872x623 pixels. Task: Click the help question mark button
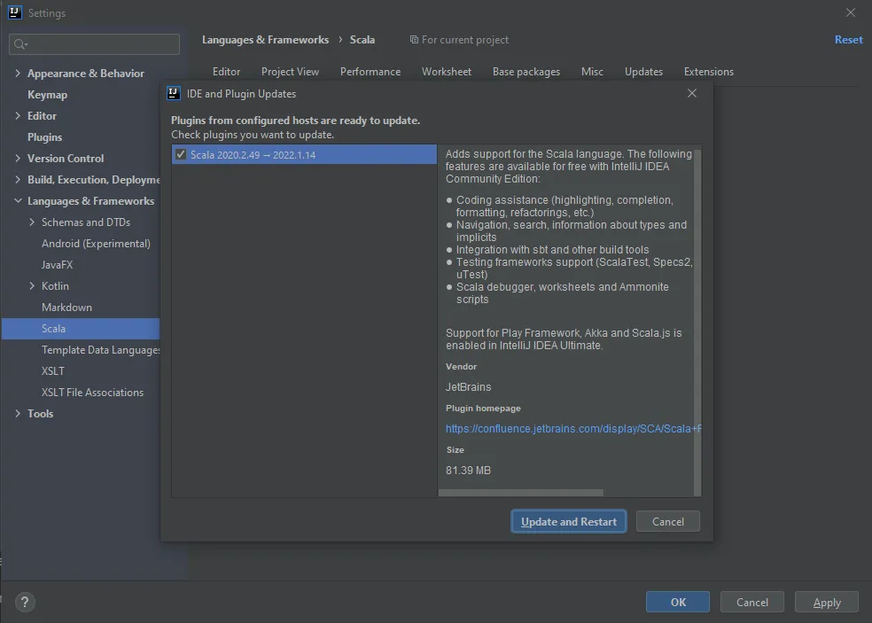coord(25,602)
